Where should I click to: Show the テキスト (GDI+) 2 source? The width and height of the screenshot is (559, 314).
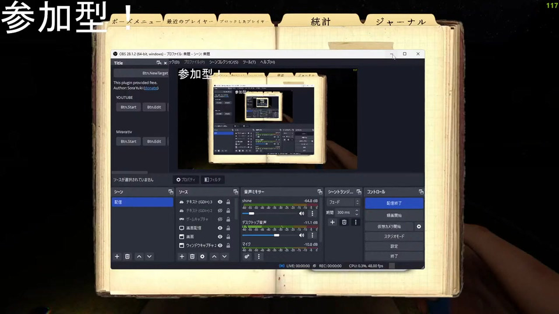pyautogui.click(x=220, y=210)
